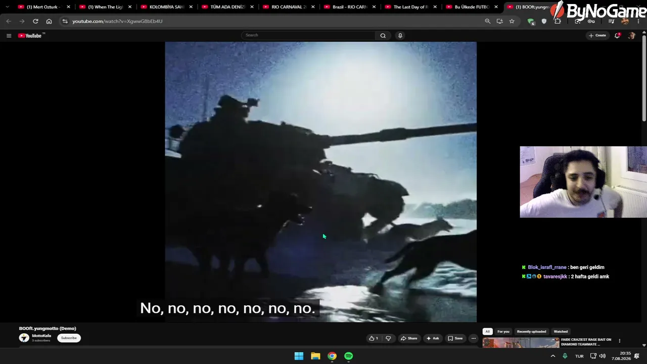Open the taskbar volume control
The width and height of the screenshot is (647, 364).
(x=602, y=356)
